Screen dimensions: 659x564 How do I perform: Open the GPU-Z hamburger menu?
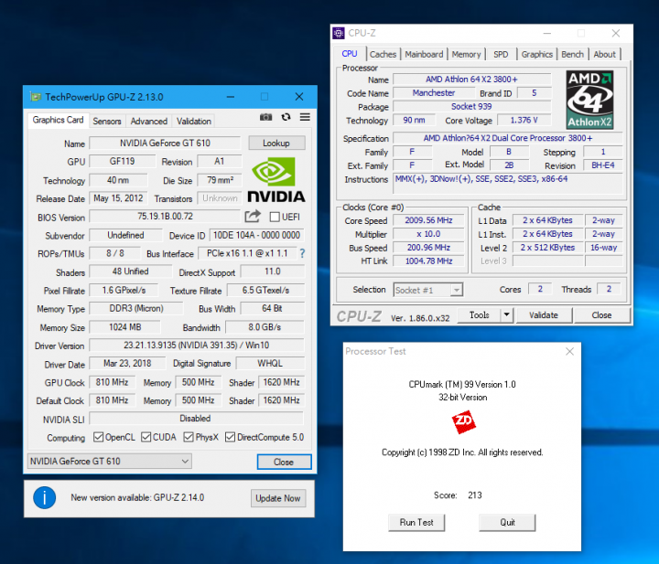click(x=305, y=117)
